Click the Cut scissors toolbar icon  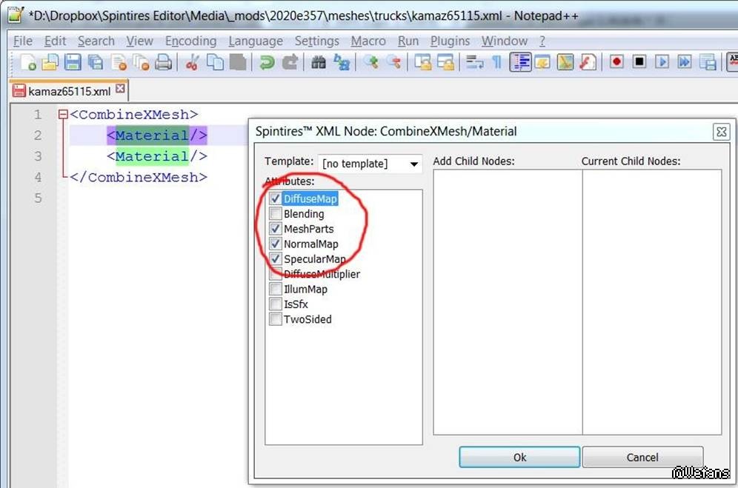[x=192, y=63]
